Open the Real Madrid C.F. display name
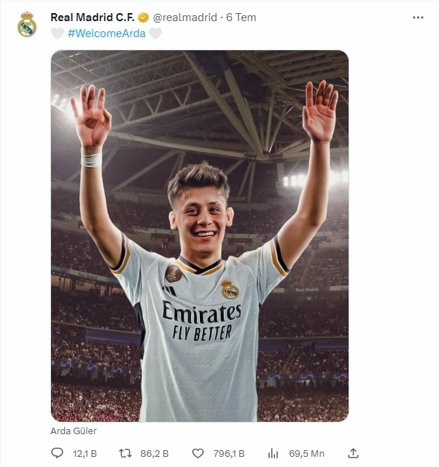Screen dimensions: 439x467 (x=92, y=17)
